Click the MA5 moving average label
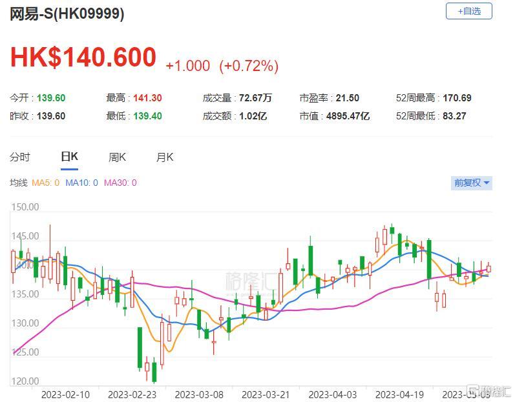 (46, 183)
